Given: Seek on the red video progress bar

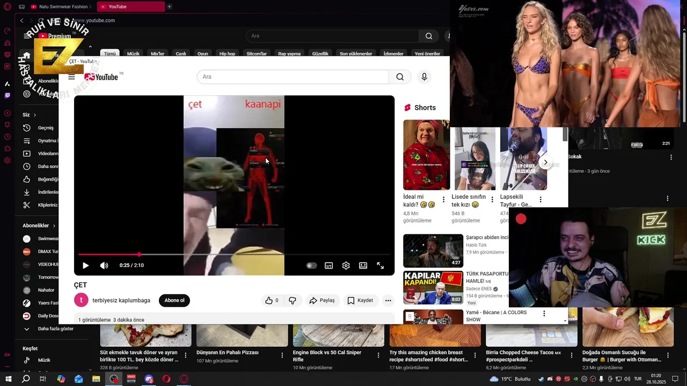Looking at the screenshot, I should 234,254.
